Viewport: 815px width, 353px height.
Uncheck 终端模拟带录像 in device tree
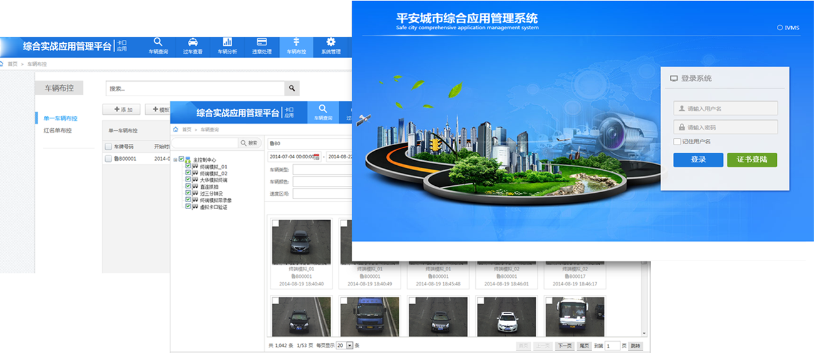[x=188, y=200]
